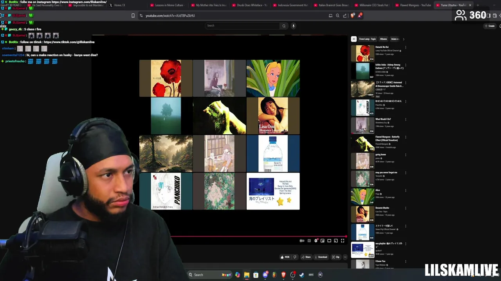This screenshot has width=501, height=281.
Task: Cast the video to a TV
Action: (336, 241)
